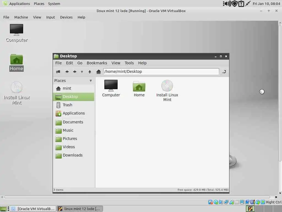Click the linux mint 12 lxde taskbar entry
The width and height of the screenshot is (282, 212).
click(x=80, y=209)
